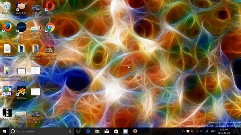Click the Cortana microphone icon
Viewport: 241px width, 135px height.
coord(70,131)
